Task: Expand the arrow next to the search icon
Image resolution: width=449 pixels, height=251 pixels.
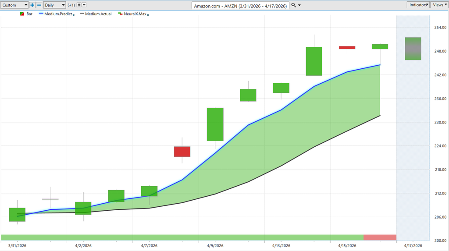Action: (299, 5)
